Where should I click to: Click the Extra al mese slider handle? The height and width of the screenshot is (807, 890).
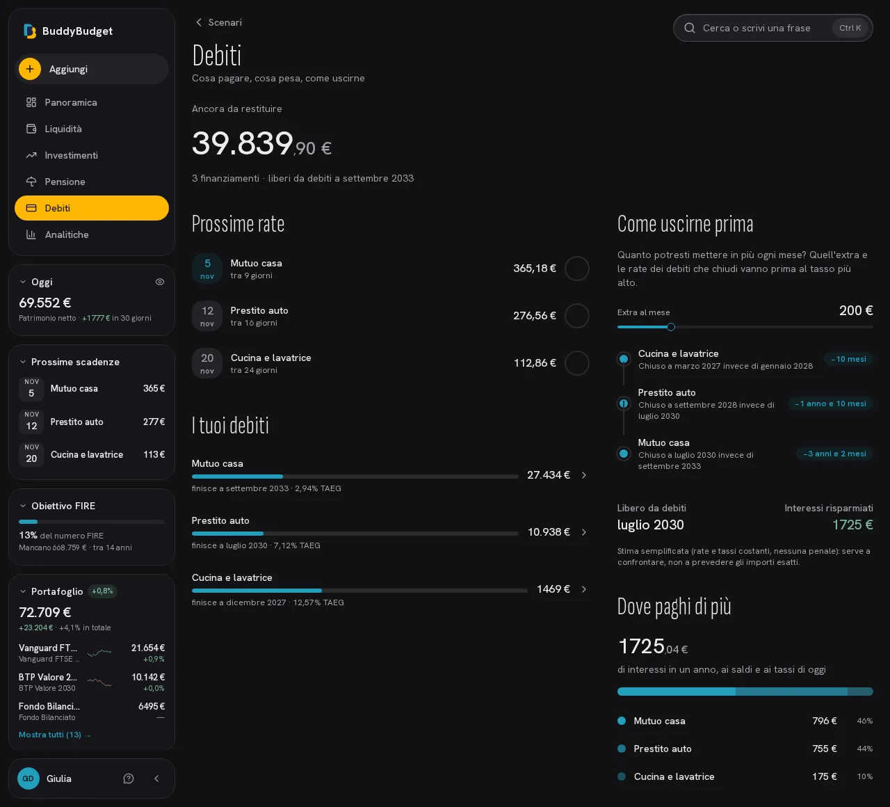click(671, 327)
